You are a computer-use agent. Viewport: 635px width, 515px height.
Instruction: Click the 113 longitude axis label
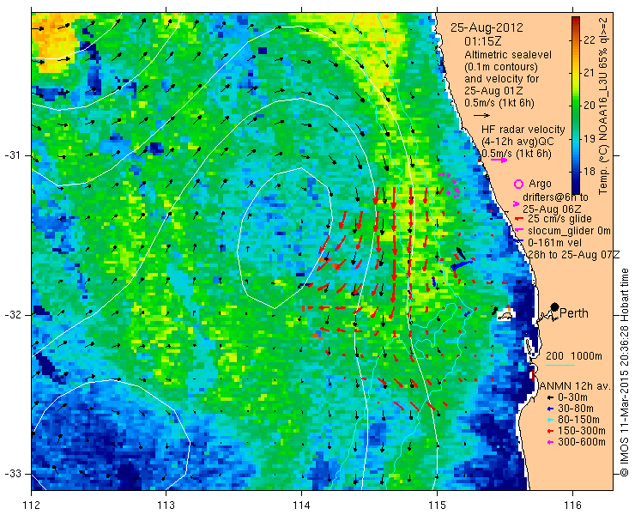pyautogui.click(x=166, y=506)
